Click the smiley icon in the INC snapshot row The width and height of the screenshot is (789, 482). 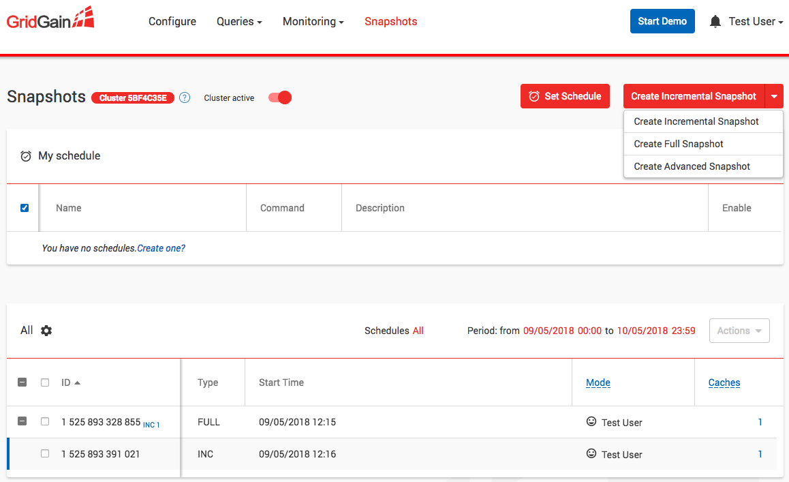(x=591, y=454)
